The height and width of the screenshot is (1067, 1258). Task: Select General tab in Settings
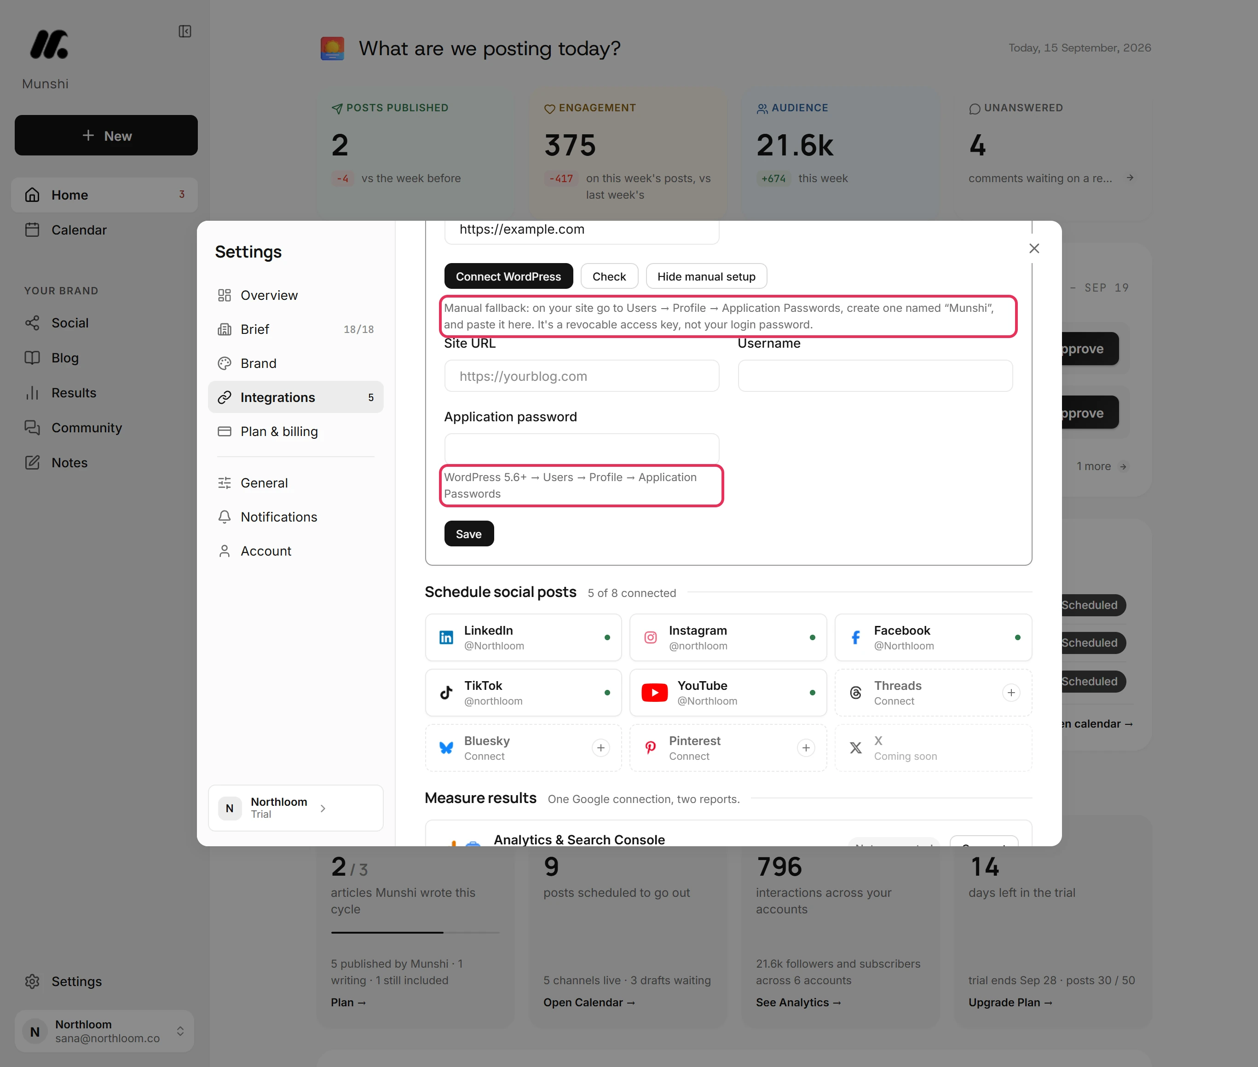tap(295, 483)
